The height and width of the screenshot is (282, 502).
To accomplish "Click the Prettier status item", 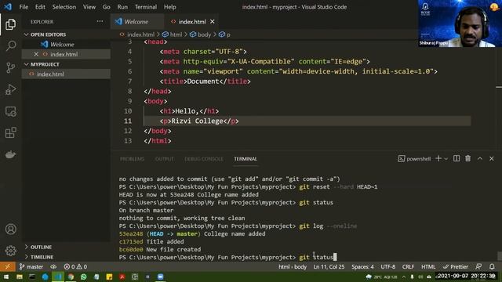I will pyautogui.click(x=455, y=266).
